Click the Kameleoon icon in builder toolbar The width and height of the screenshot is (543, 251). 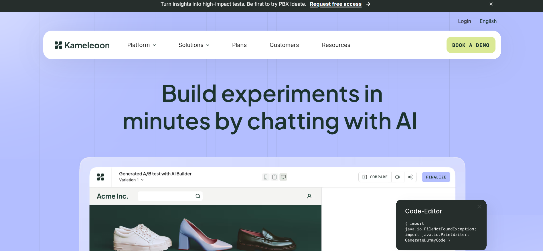pos(100,177)
